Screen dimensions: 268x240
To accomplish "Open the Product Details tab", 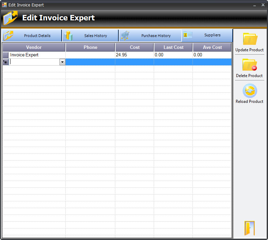I will [32, 36].
